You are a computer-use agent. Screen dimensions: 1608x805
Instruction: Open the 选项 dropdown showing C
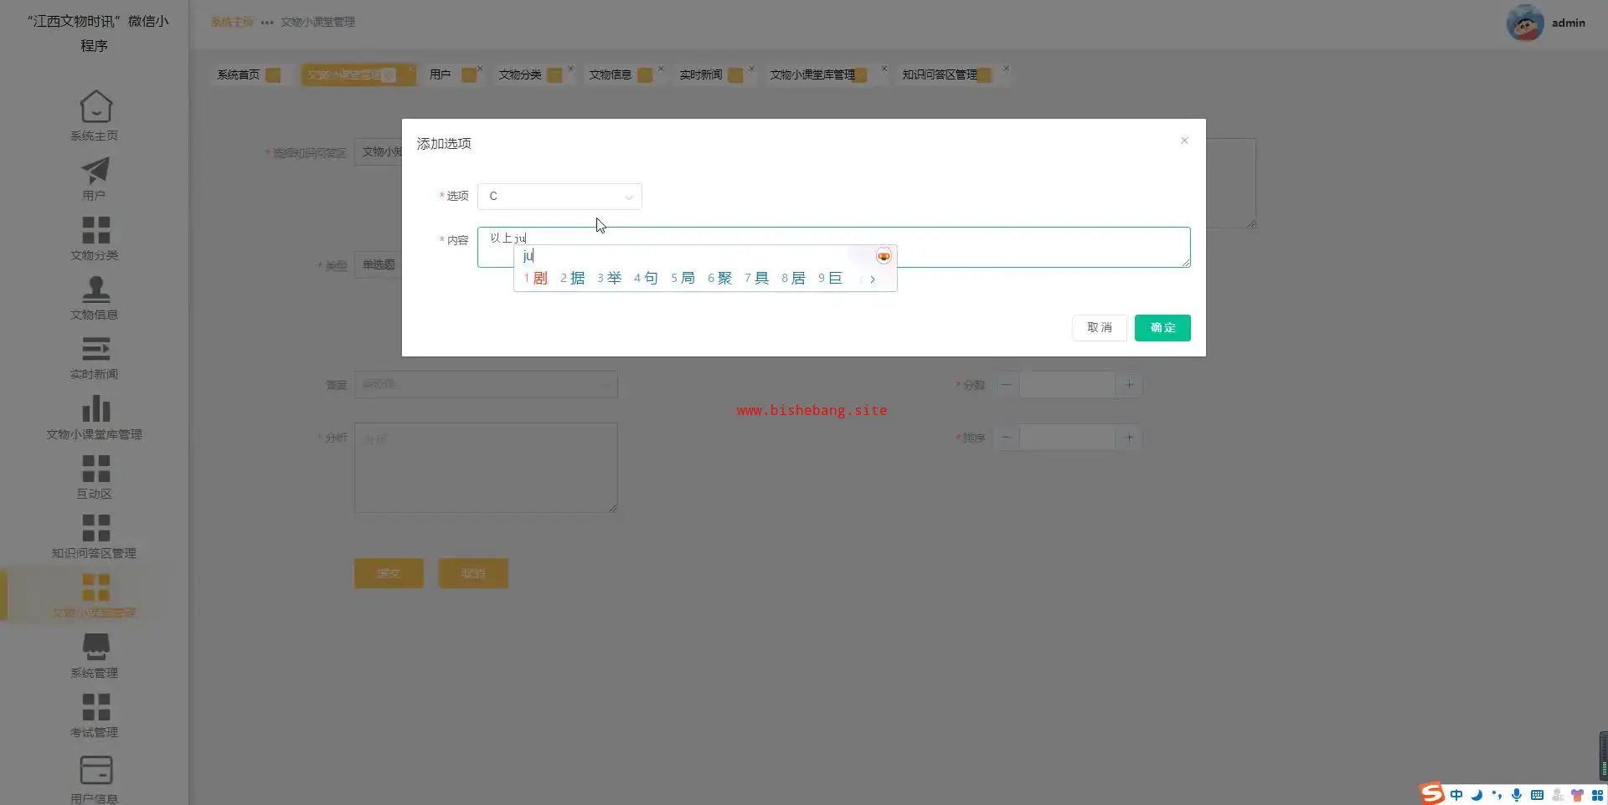click(559, 196)
